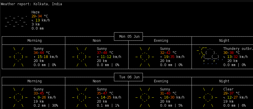Click the 'Evening' header under Mon 05 Jun
This screenshot has height=109, width=253.
pos(161,41)
